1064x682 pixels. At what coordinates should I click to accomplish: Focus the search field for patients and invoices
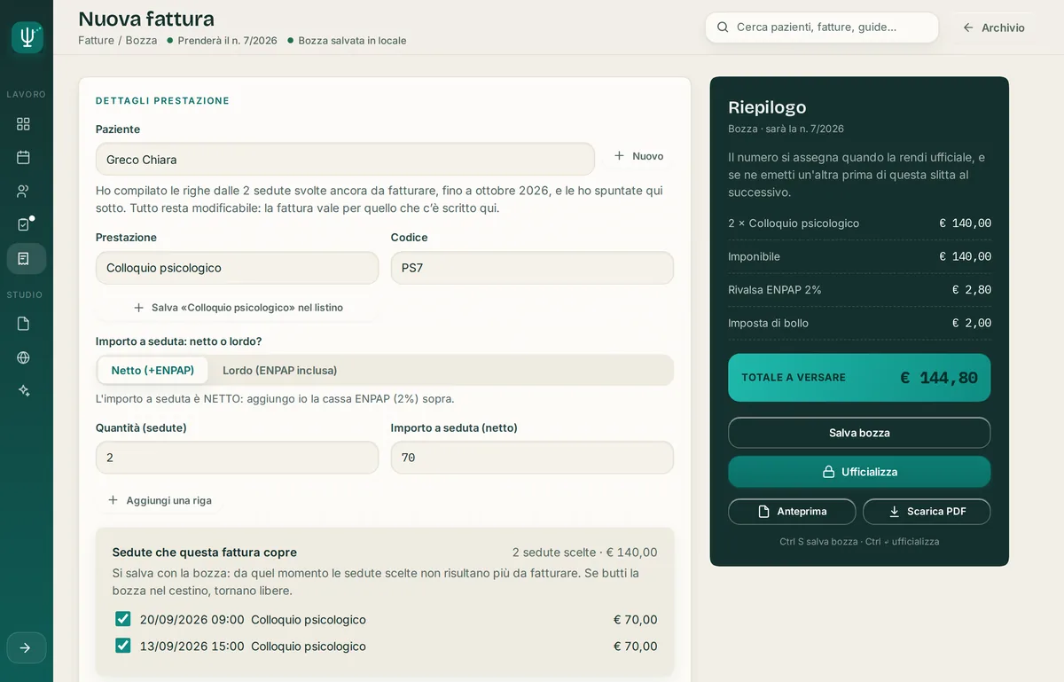tap(822, 27)
